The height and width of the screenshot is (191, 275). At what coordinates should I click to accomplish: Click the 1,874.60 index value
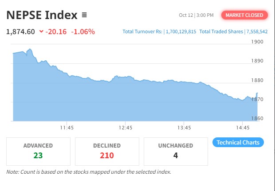coord(20,31)
